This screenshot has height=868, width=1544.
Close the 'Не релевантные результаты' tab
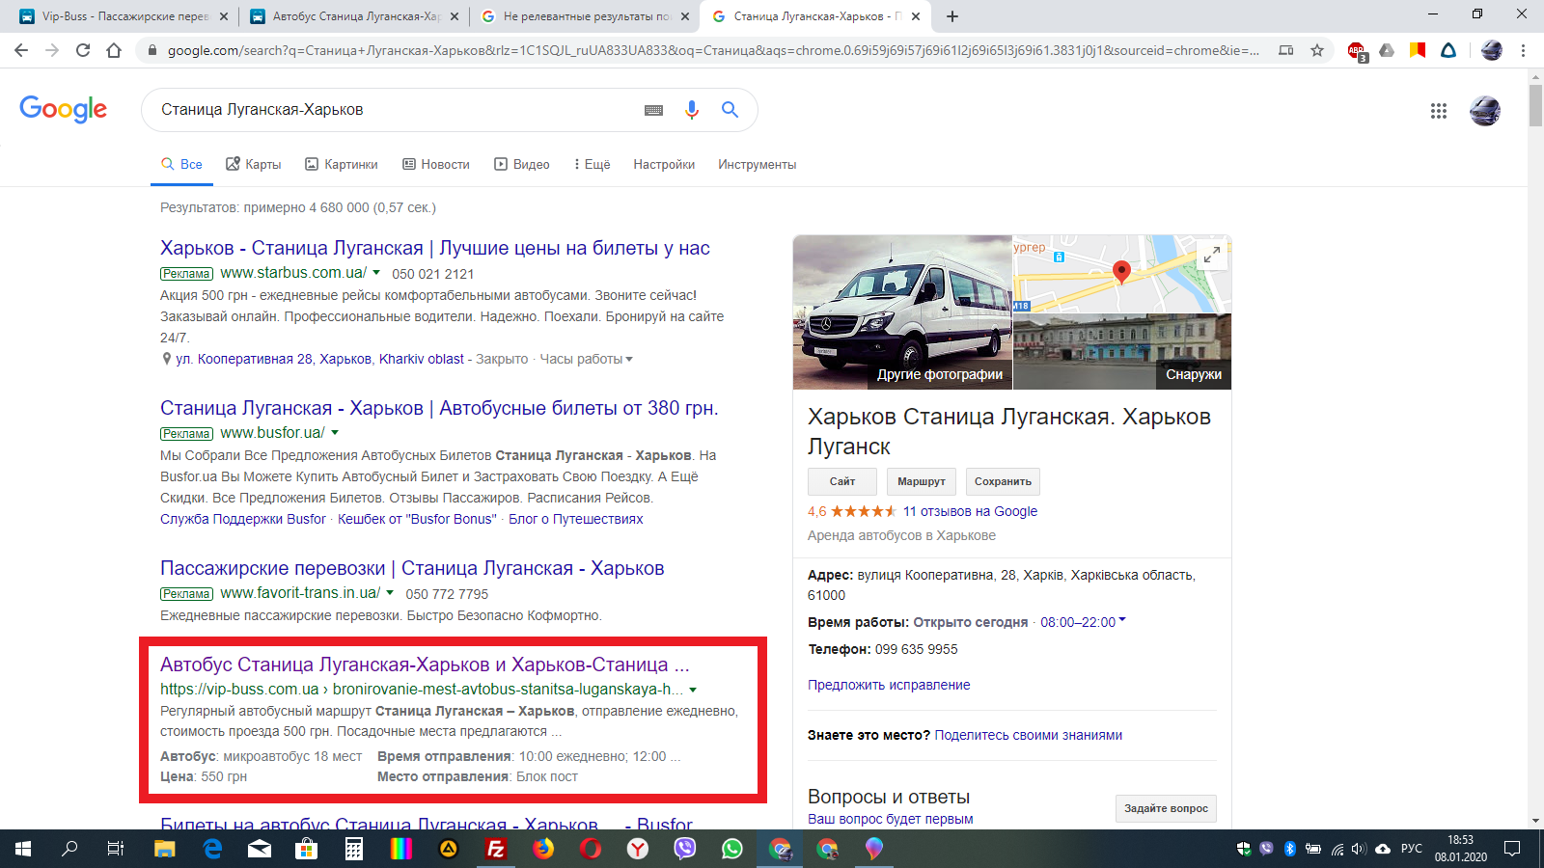click(x=685, y=16)
